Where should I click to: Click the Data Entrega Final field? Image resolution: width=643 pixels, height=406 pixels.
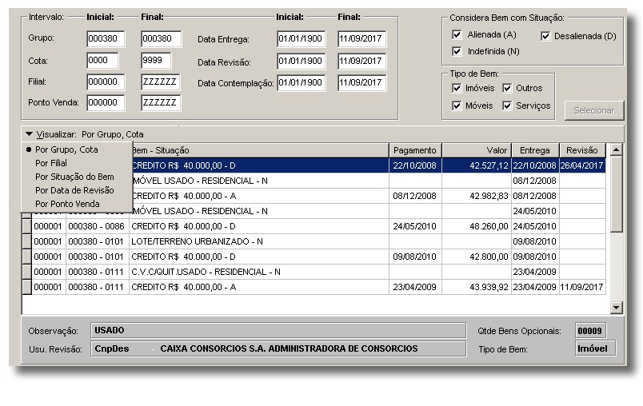(361, 39)
